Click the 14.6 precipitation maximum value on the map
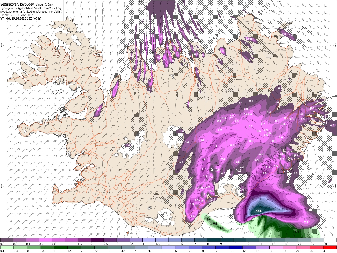This screenshot has height=253, width=337. pos(259,211)
